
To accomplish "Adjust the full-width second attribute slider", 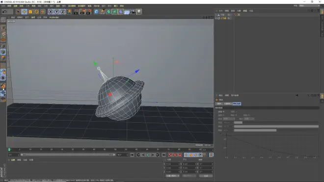I will 276,127.
